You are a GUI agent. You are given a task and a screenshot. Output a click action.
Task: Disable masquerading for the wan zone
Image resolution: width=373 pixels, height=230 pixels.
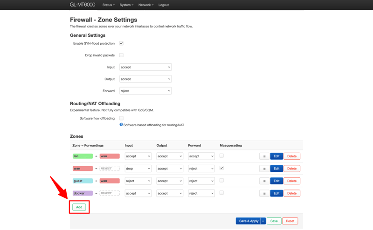pyautogui.click(x=221, y=168)
